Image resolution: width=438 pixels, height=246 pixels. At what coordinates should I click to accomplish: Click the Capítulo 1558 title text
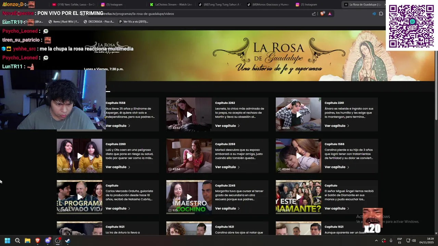click(x=115, y=103)
